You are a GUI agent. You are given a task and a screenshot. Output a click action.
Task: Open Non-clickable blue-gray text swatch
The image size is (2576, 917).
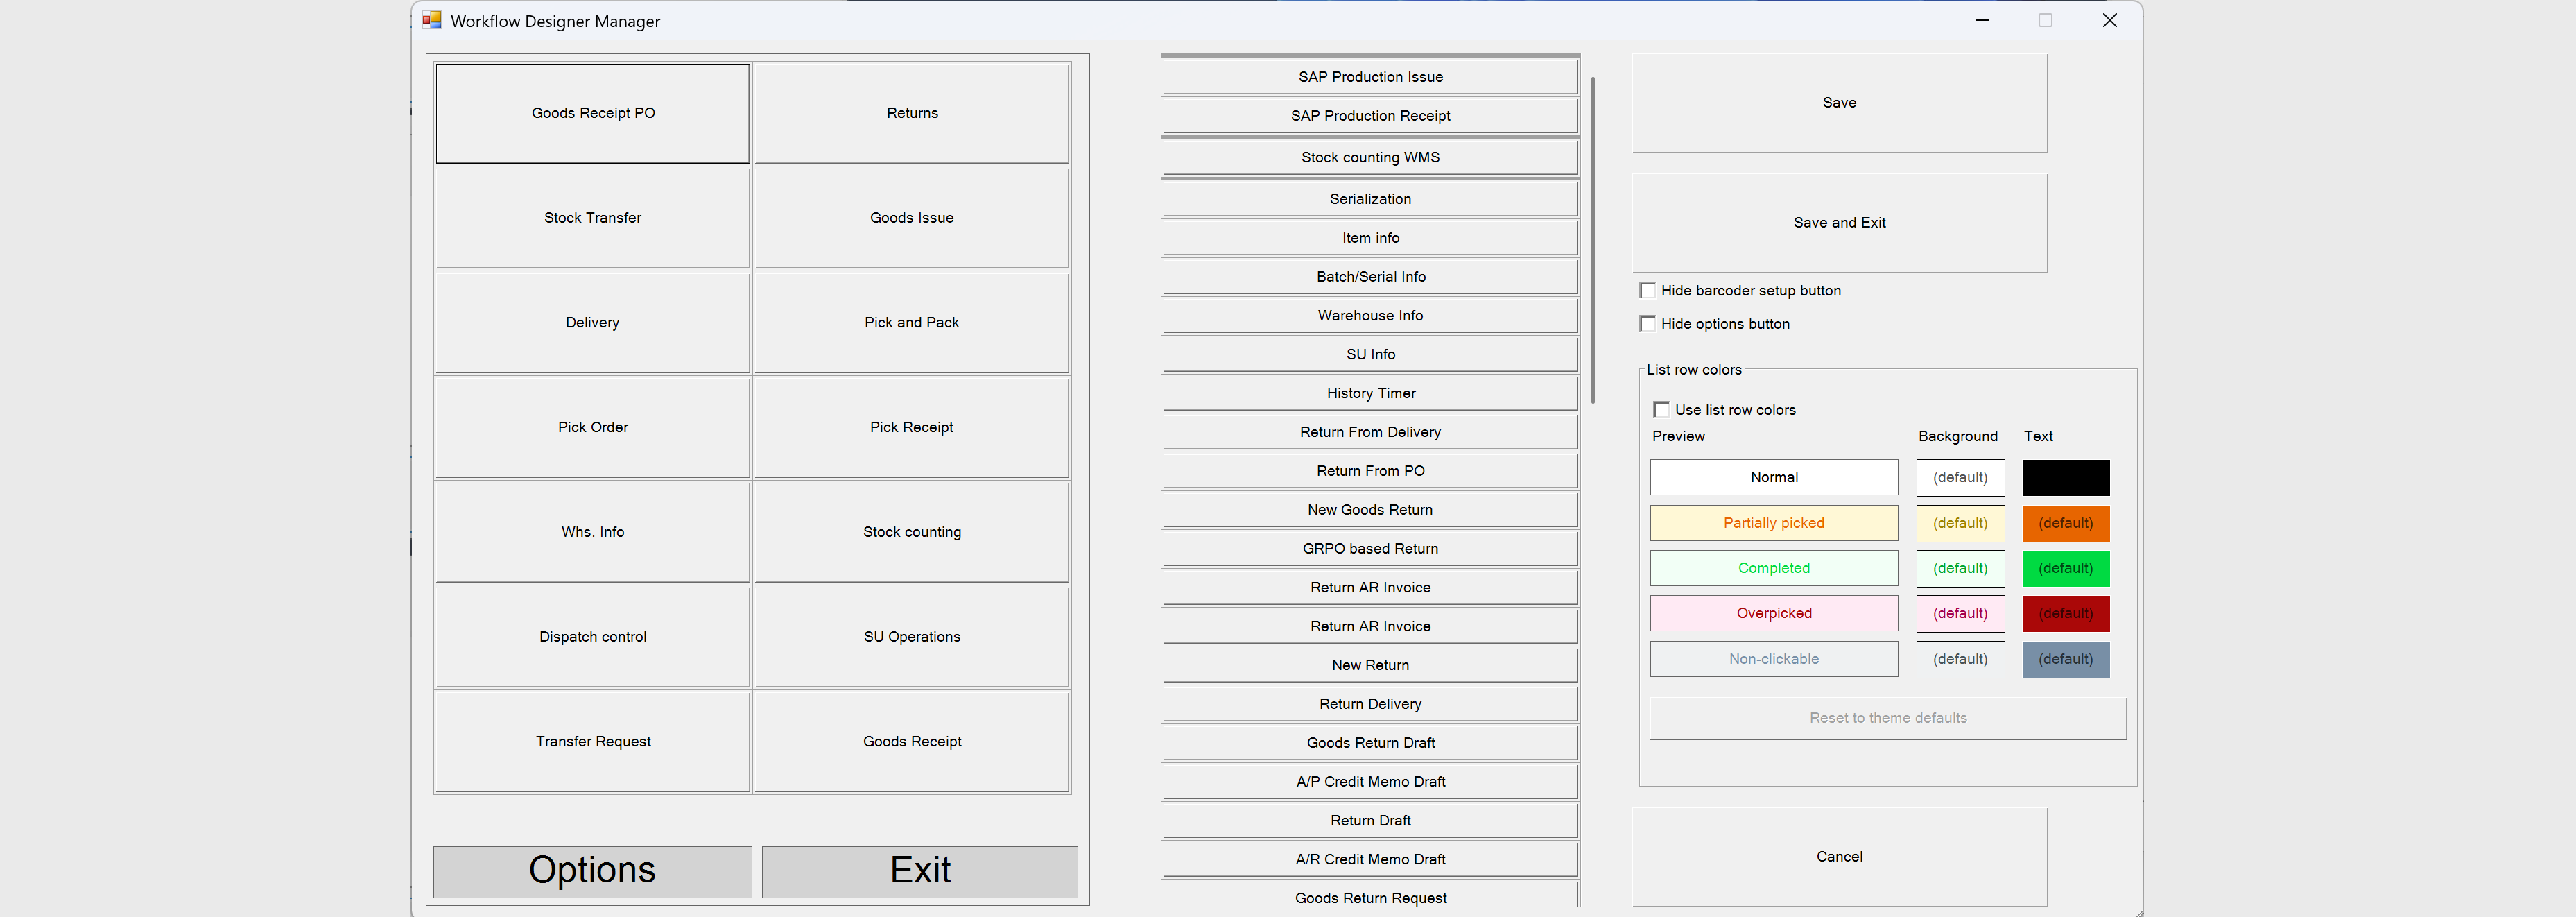pos(2066,659)
